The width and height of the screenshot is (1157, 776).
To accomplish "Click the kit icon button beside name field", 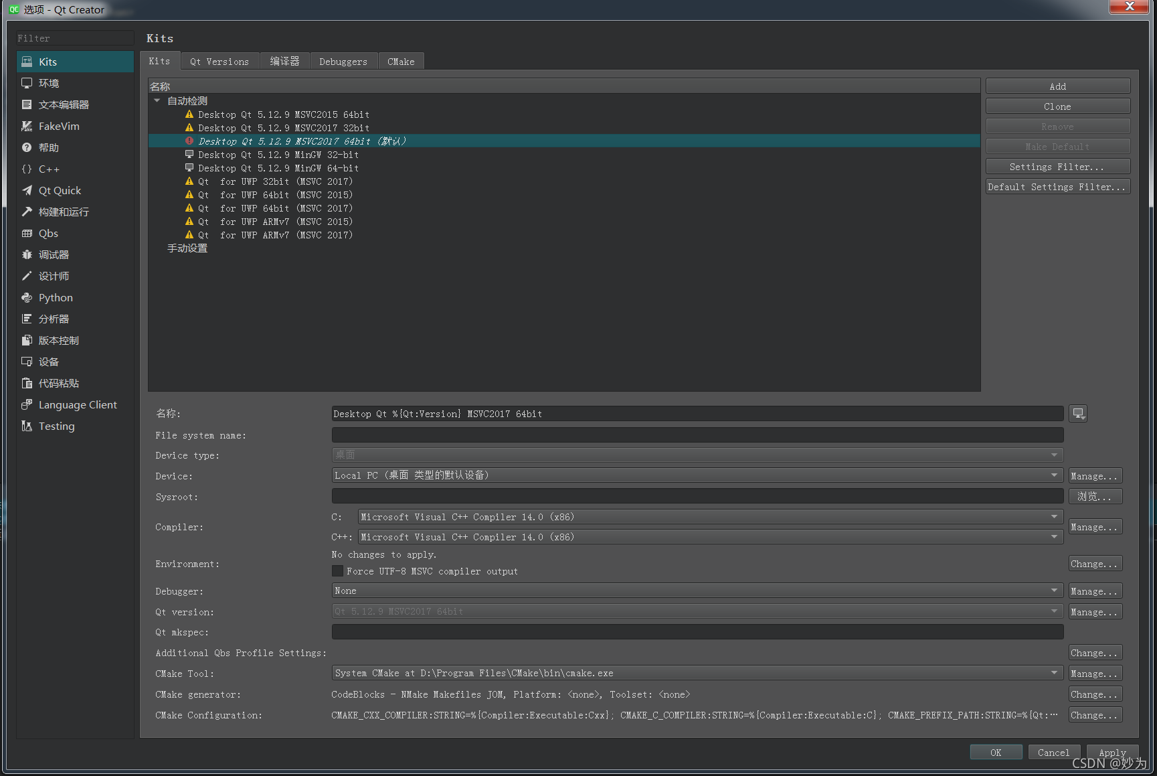I will pyautogui.click(x=1078, y=414).
